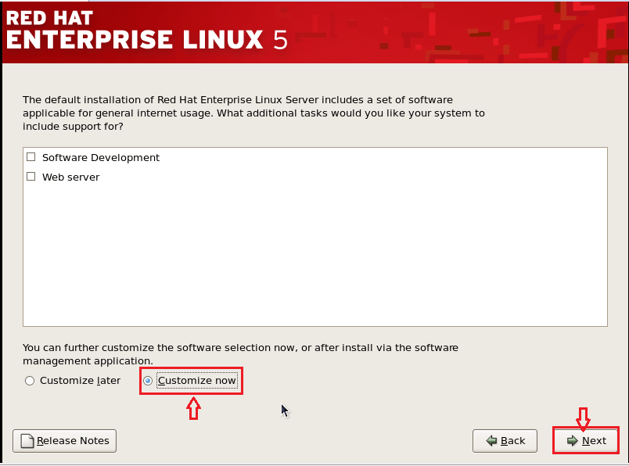
Task: Click the red arrow below Customize now
Action: (193, 408)
